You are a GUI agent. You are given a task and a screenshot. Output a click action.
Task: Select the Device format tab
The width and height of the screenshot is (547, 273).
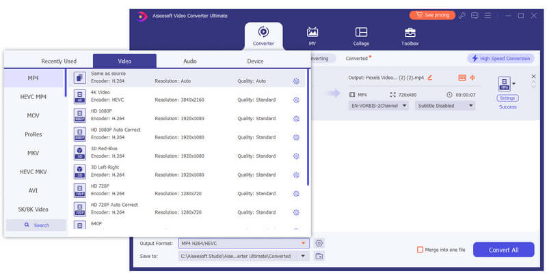255,61
